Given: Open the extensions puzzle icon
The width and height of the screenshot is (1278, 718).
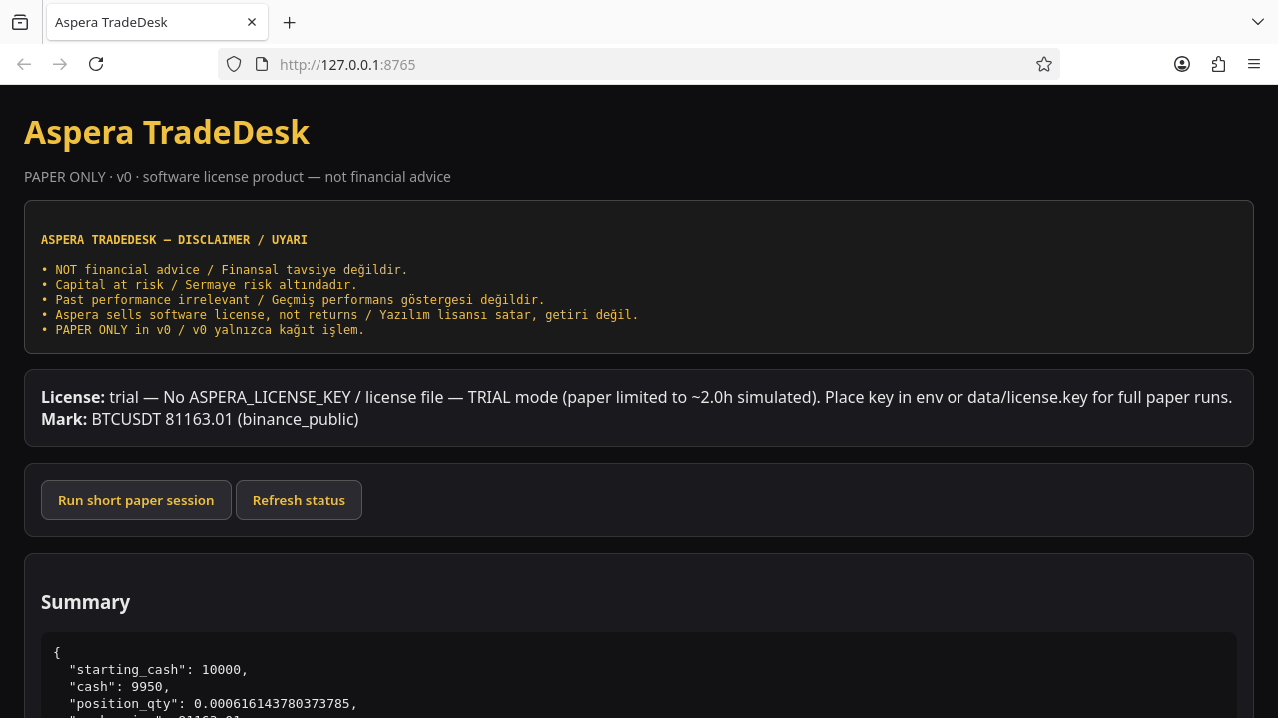Looking at the screenshot, I should [x=1218, y=64].
